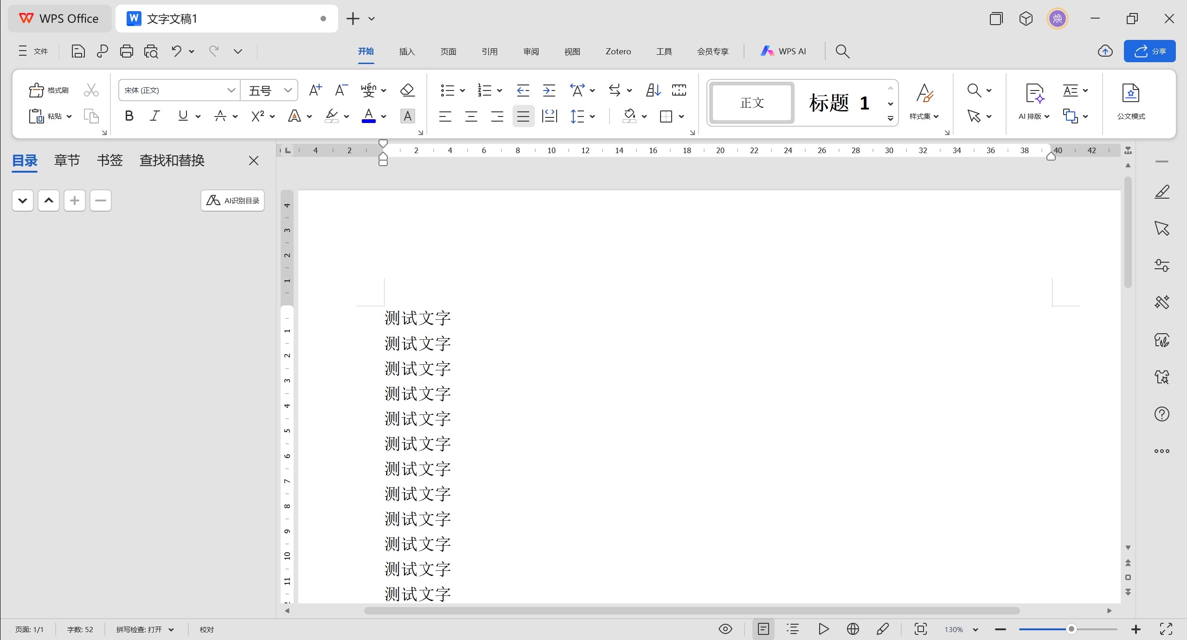Expand spell check (拼写检查) dropdown

click(x=171, y=630)
